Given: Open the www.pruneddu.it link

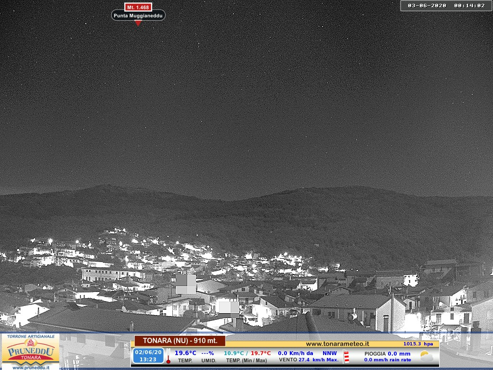Looking at the screenshot, I should [x=31, y=368].
